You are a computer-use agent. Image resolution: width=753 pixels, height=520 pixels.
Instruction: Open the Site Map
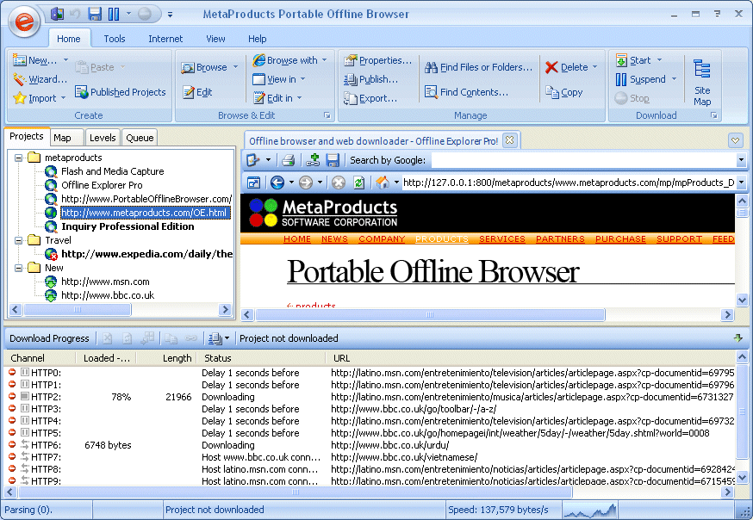702,82
